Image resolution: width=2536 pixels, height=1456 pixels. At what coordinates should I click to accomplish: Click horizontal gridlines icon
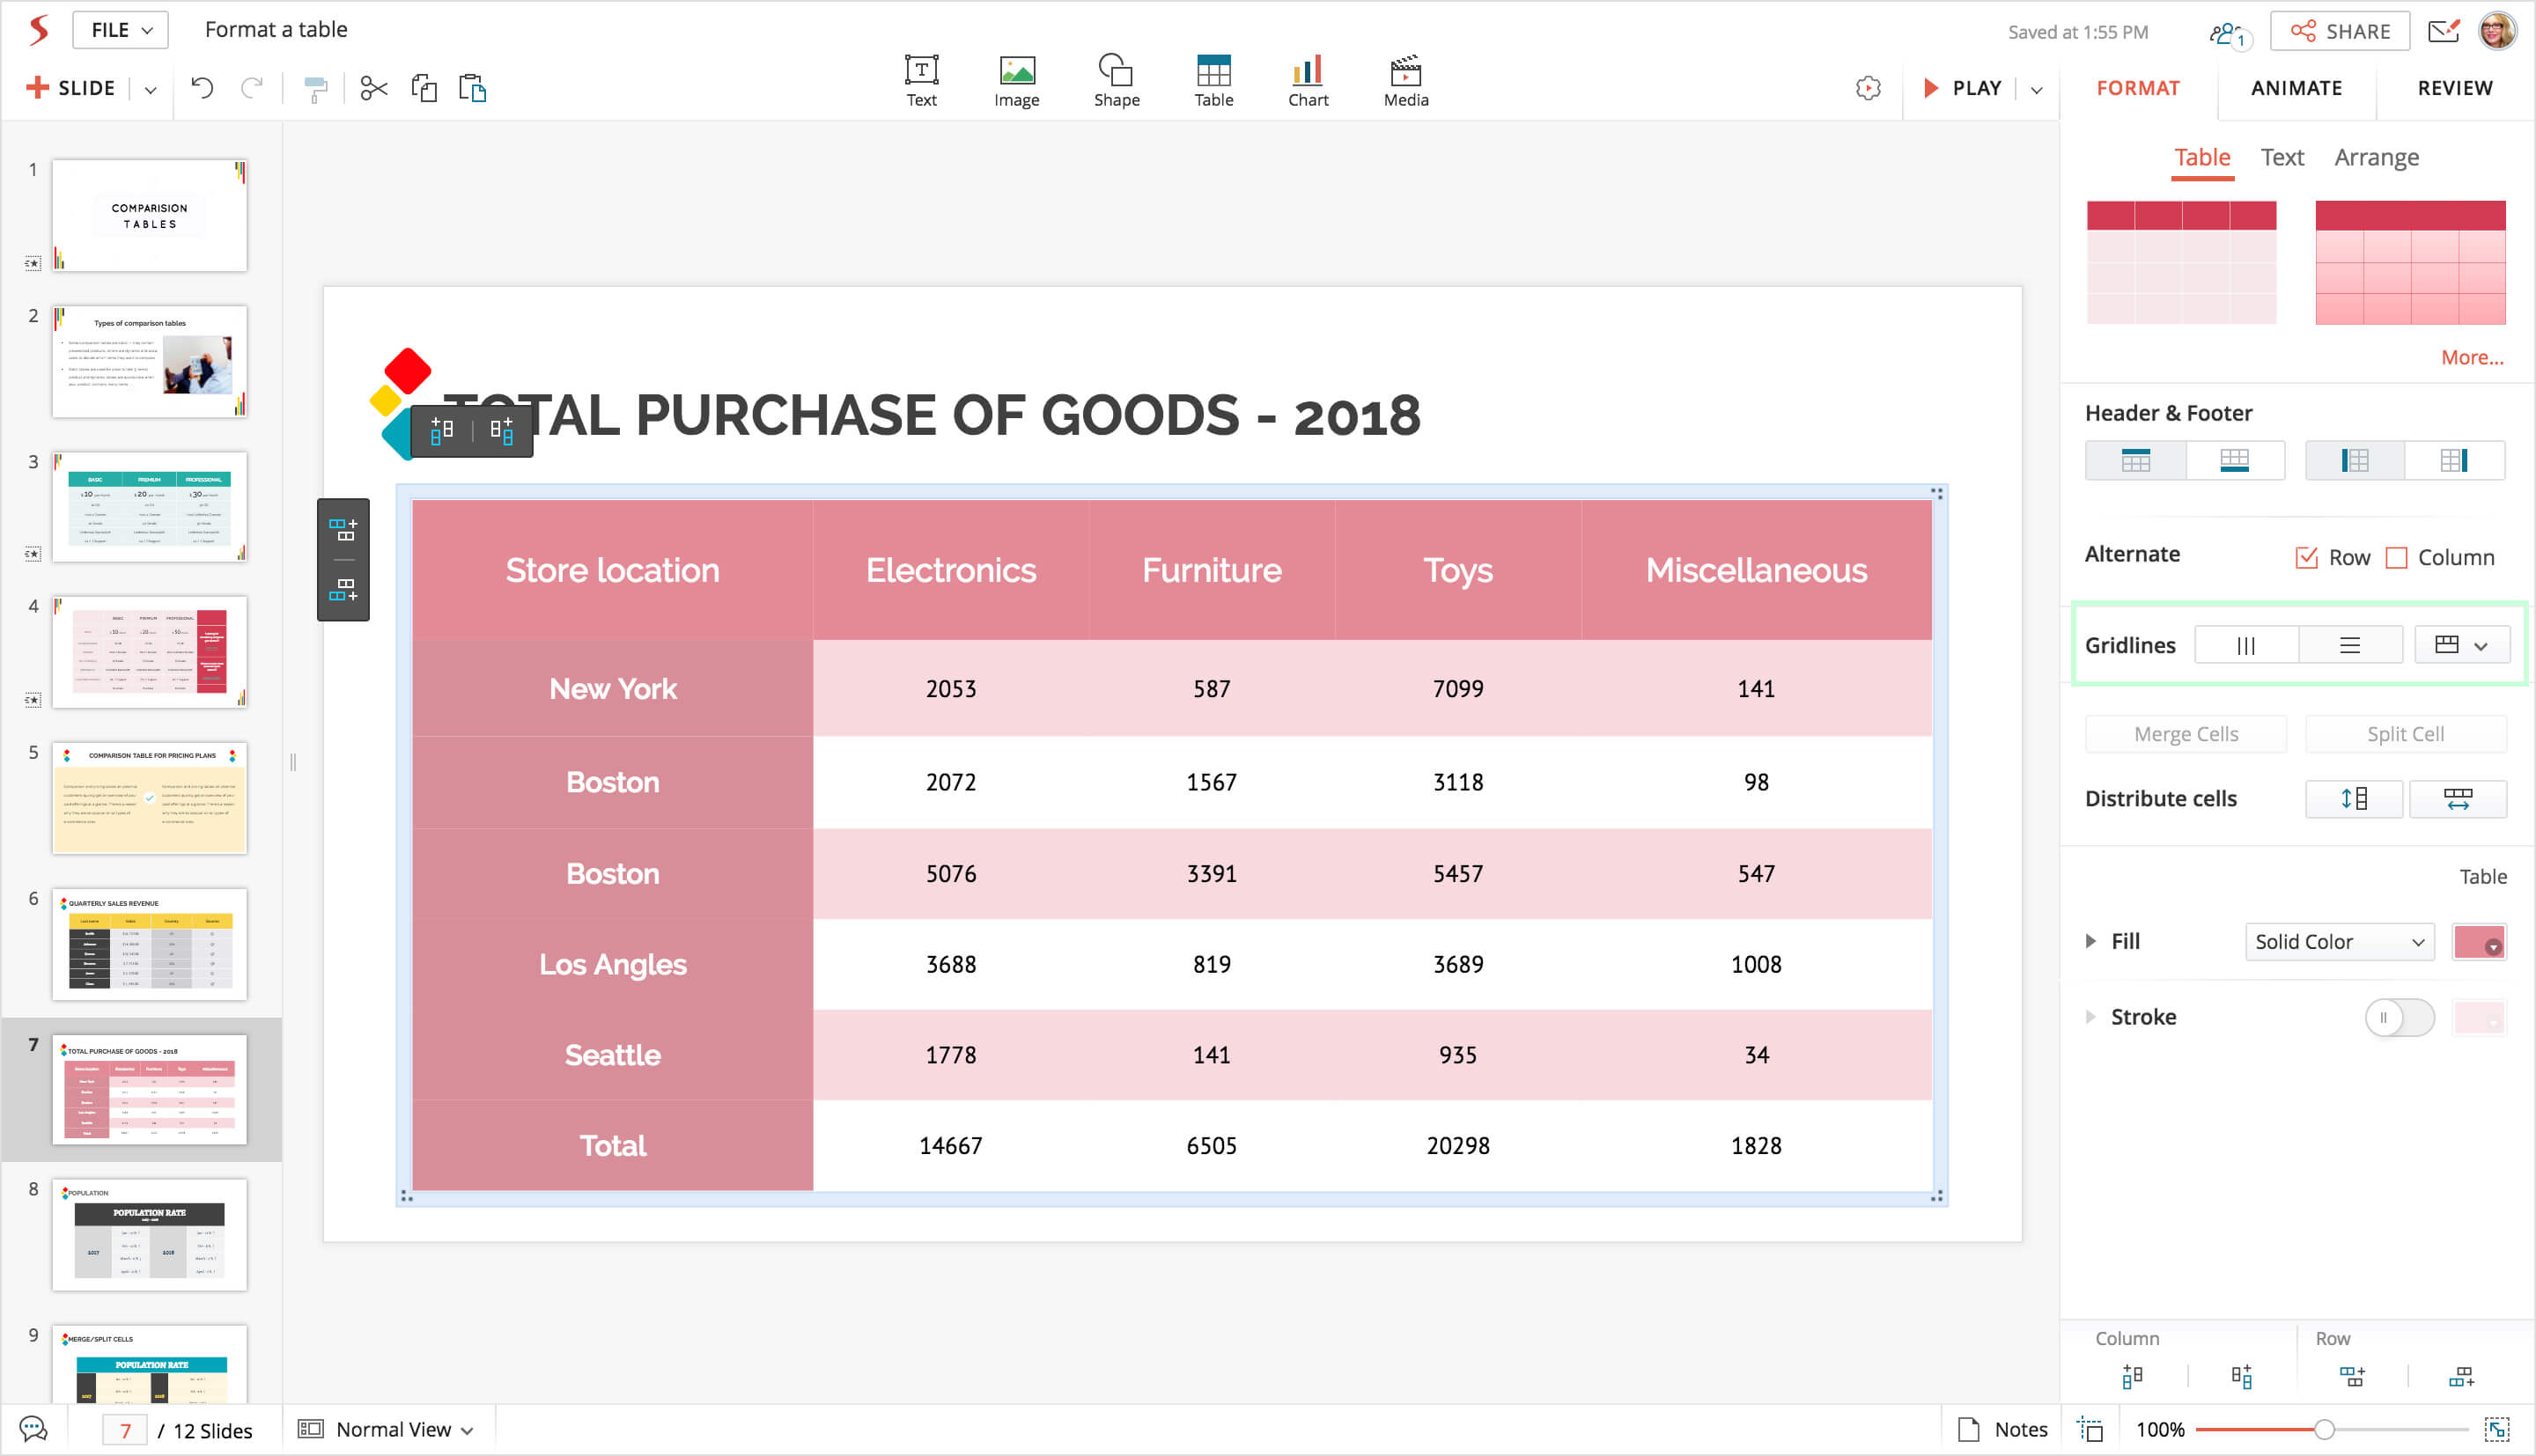point(2349,645)
